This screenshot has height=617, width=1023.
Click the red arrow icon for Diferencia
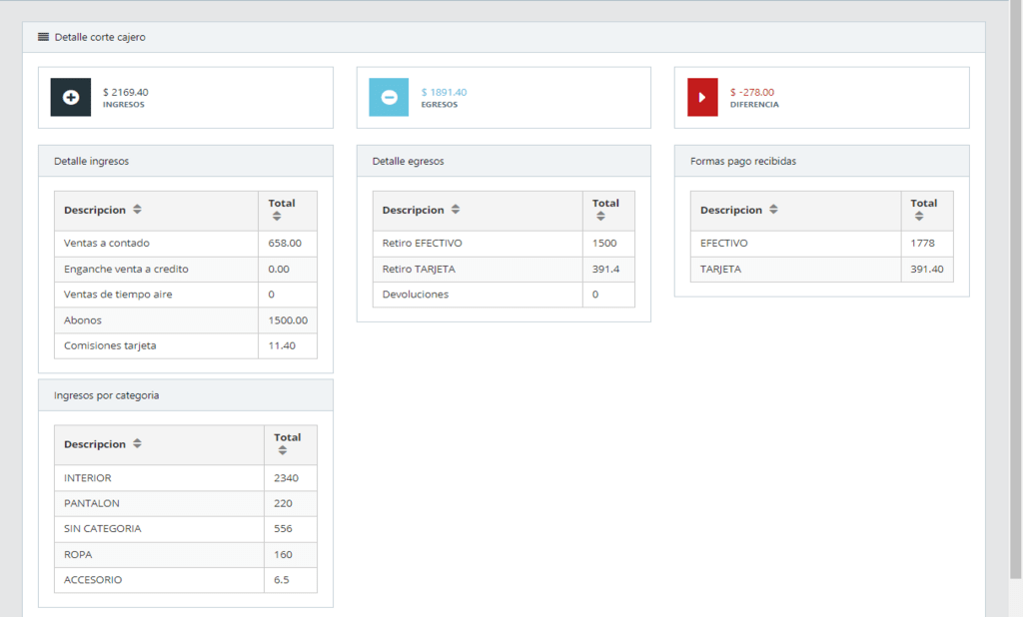coord(702,97)
